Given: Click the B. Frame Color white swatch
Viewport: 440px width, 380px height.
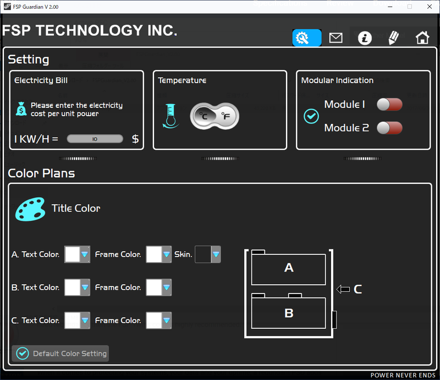Looking at the screenshot, I should tap(154, 287).
